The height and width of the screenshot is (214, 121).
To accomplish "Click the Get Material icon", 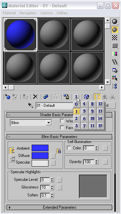I will point(7,97).
